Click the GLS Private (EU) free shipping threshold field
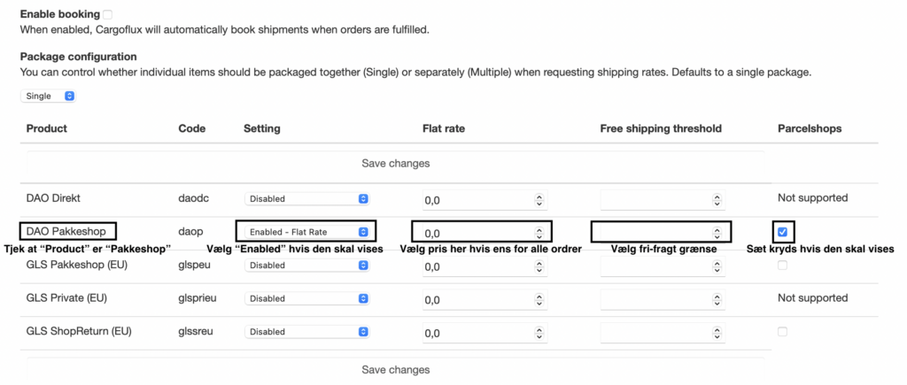This screenshot has height=385, width=907. (663, 300)
